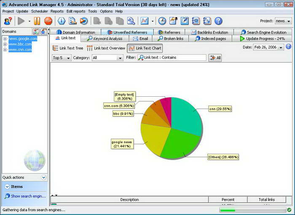This screenshot has width=295, height=215.
Task: Open the Update menu
Action: pos(22,11)
